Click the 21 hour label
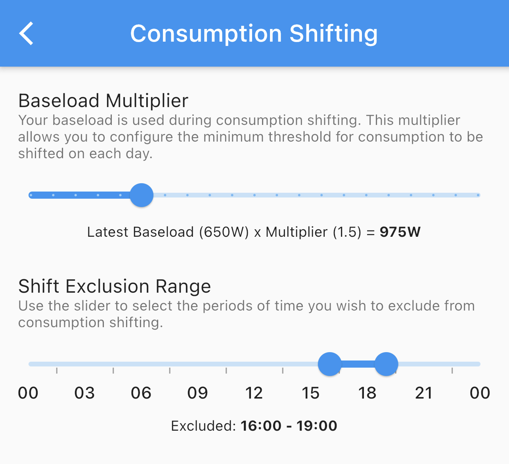 point(423,393)
